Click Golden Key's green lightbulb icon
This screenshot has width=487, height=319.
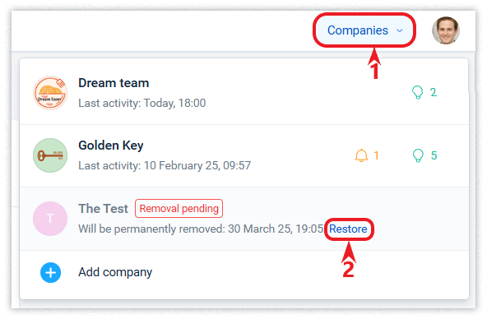[x=418, y=155]
